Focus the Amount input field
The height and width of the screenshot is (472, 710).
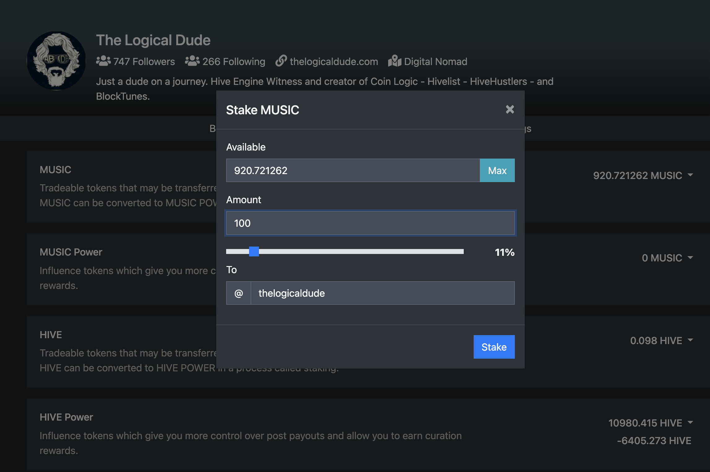click(370, 223)
